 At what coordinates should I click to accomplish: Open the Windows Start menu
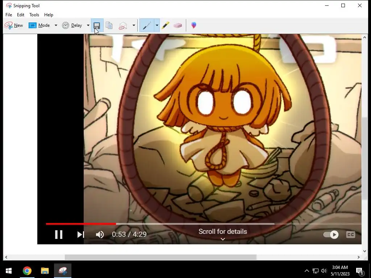coord(9,271)
